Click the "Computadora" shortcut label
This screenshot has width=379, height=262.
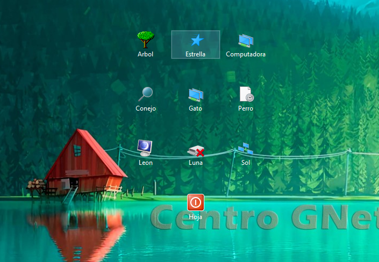[246, 54]
